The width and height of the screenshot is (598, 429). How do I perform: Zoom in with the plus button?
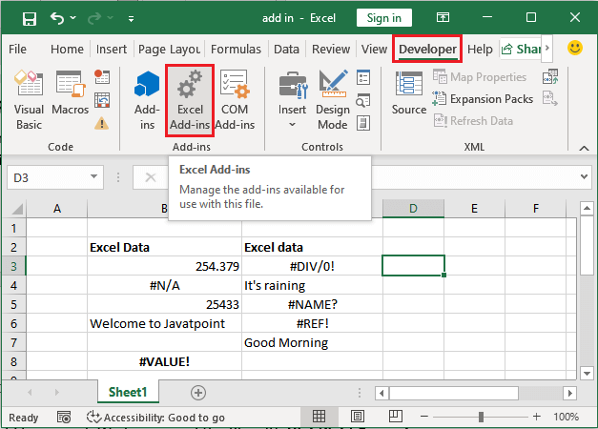coord(537,417)
